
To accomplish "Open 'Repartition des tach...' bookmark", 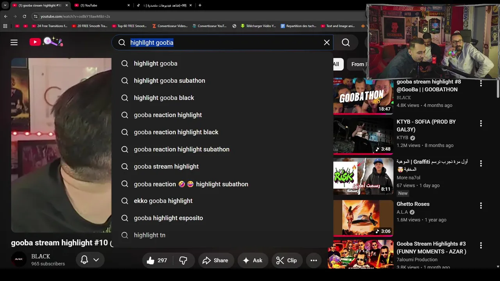I will pos(298,26).
